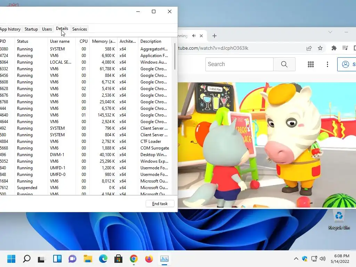This screenshot has height=267, width=356.
Task: Switch to App history tab
Action: 10,29
